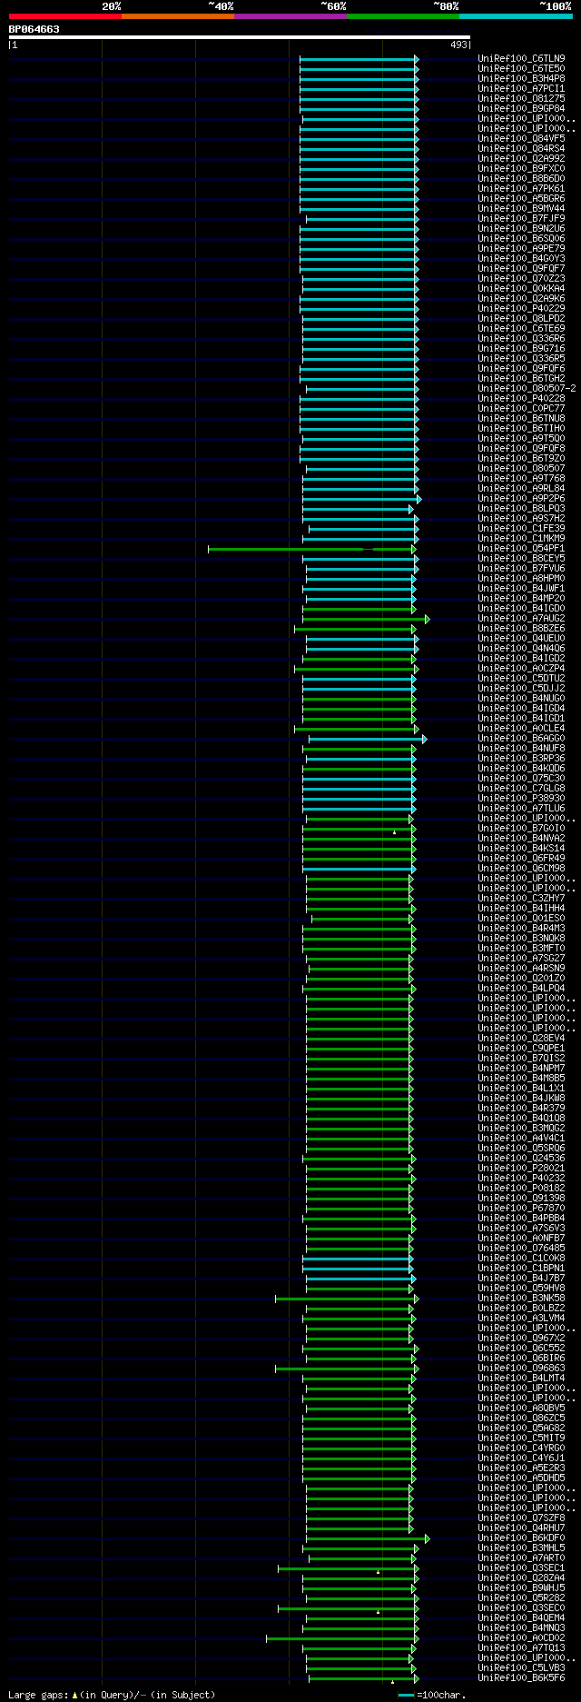Click alignment arrowhead of UniRef100_A7AUG2 row

click(x=428, y=619)
